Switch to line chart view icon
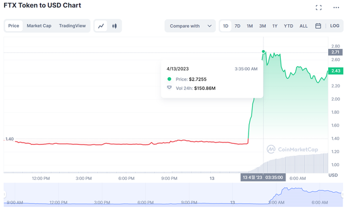 (x=101, y=26)
